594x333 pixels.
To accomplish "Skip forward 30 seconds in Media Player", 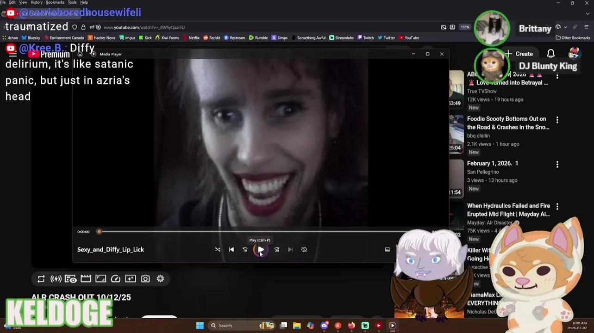I will (277, 249).
